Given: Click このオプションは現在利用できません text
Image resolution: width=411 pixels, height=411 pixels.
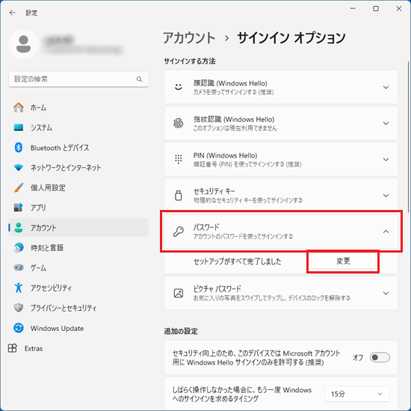Looking at the screenshot, I should click(235, 129).
